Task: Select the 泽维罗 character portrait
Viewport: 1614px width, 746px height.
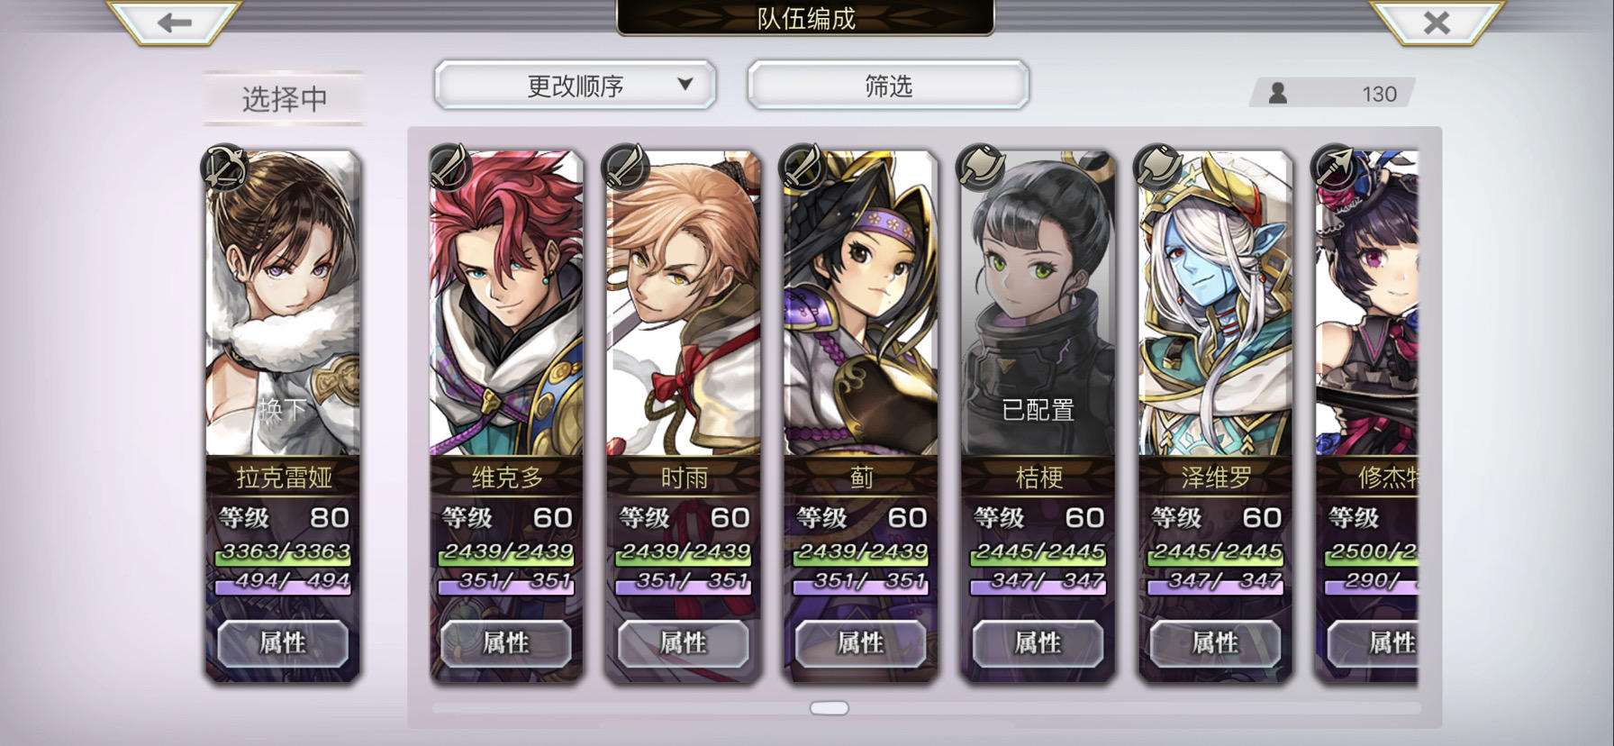Action: pos(1216,303)
